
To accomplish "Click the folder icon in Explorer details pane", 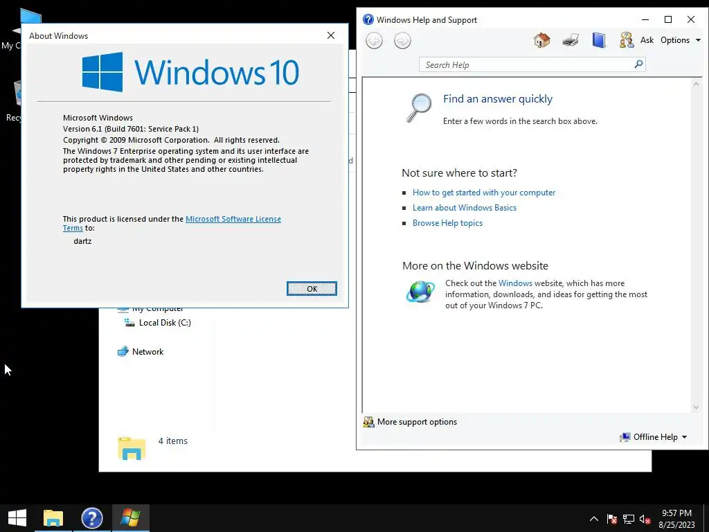I will click(132, 448).
